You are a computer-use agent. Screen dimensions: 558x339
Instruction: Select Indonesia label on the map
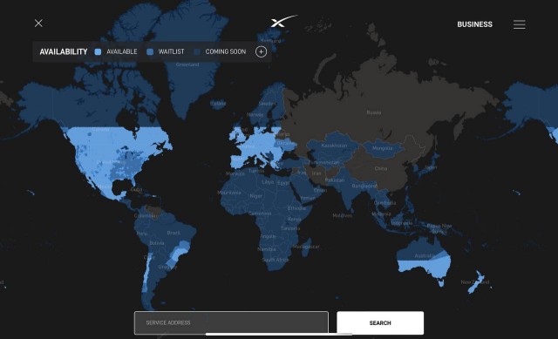[x=401, y=223]
